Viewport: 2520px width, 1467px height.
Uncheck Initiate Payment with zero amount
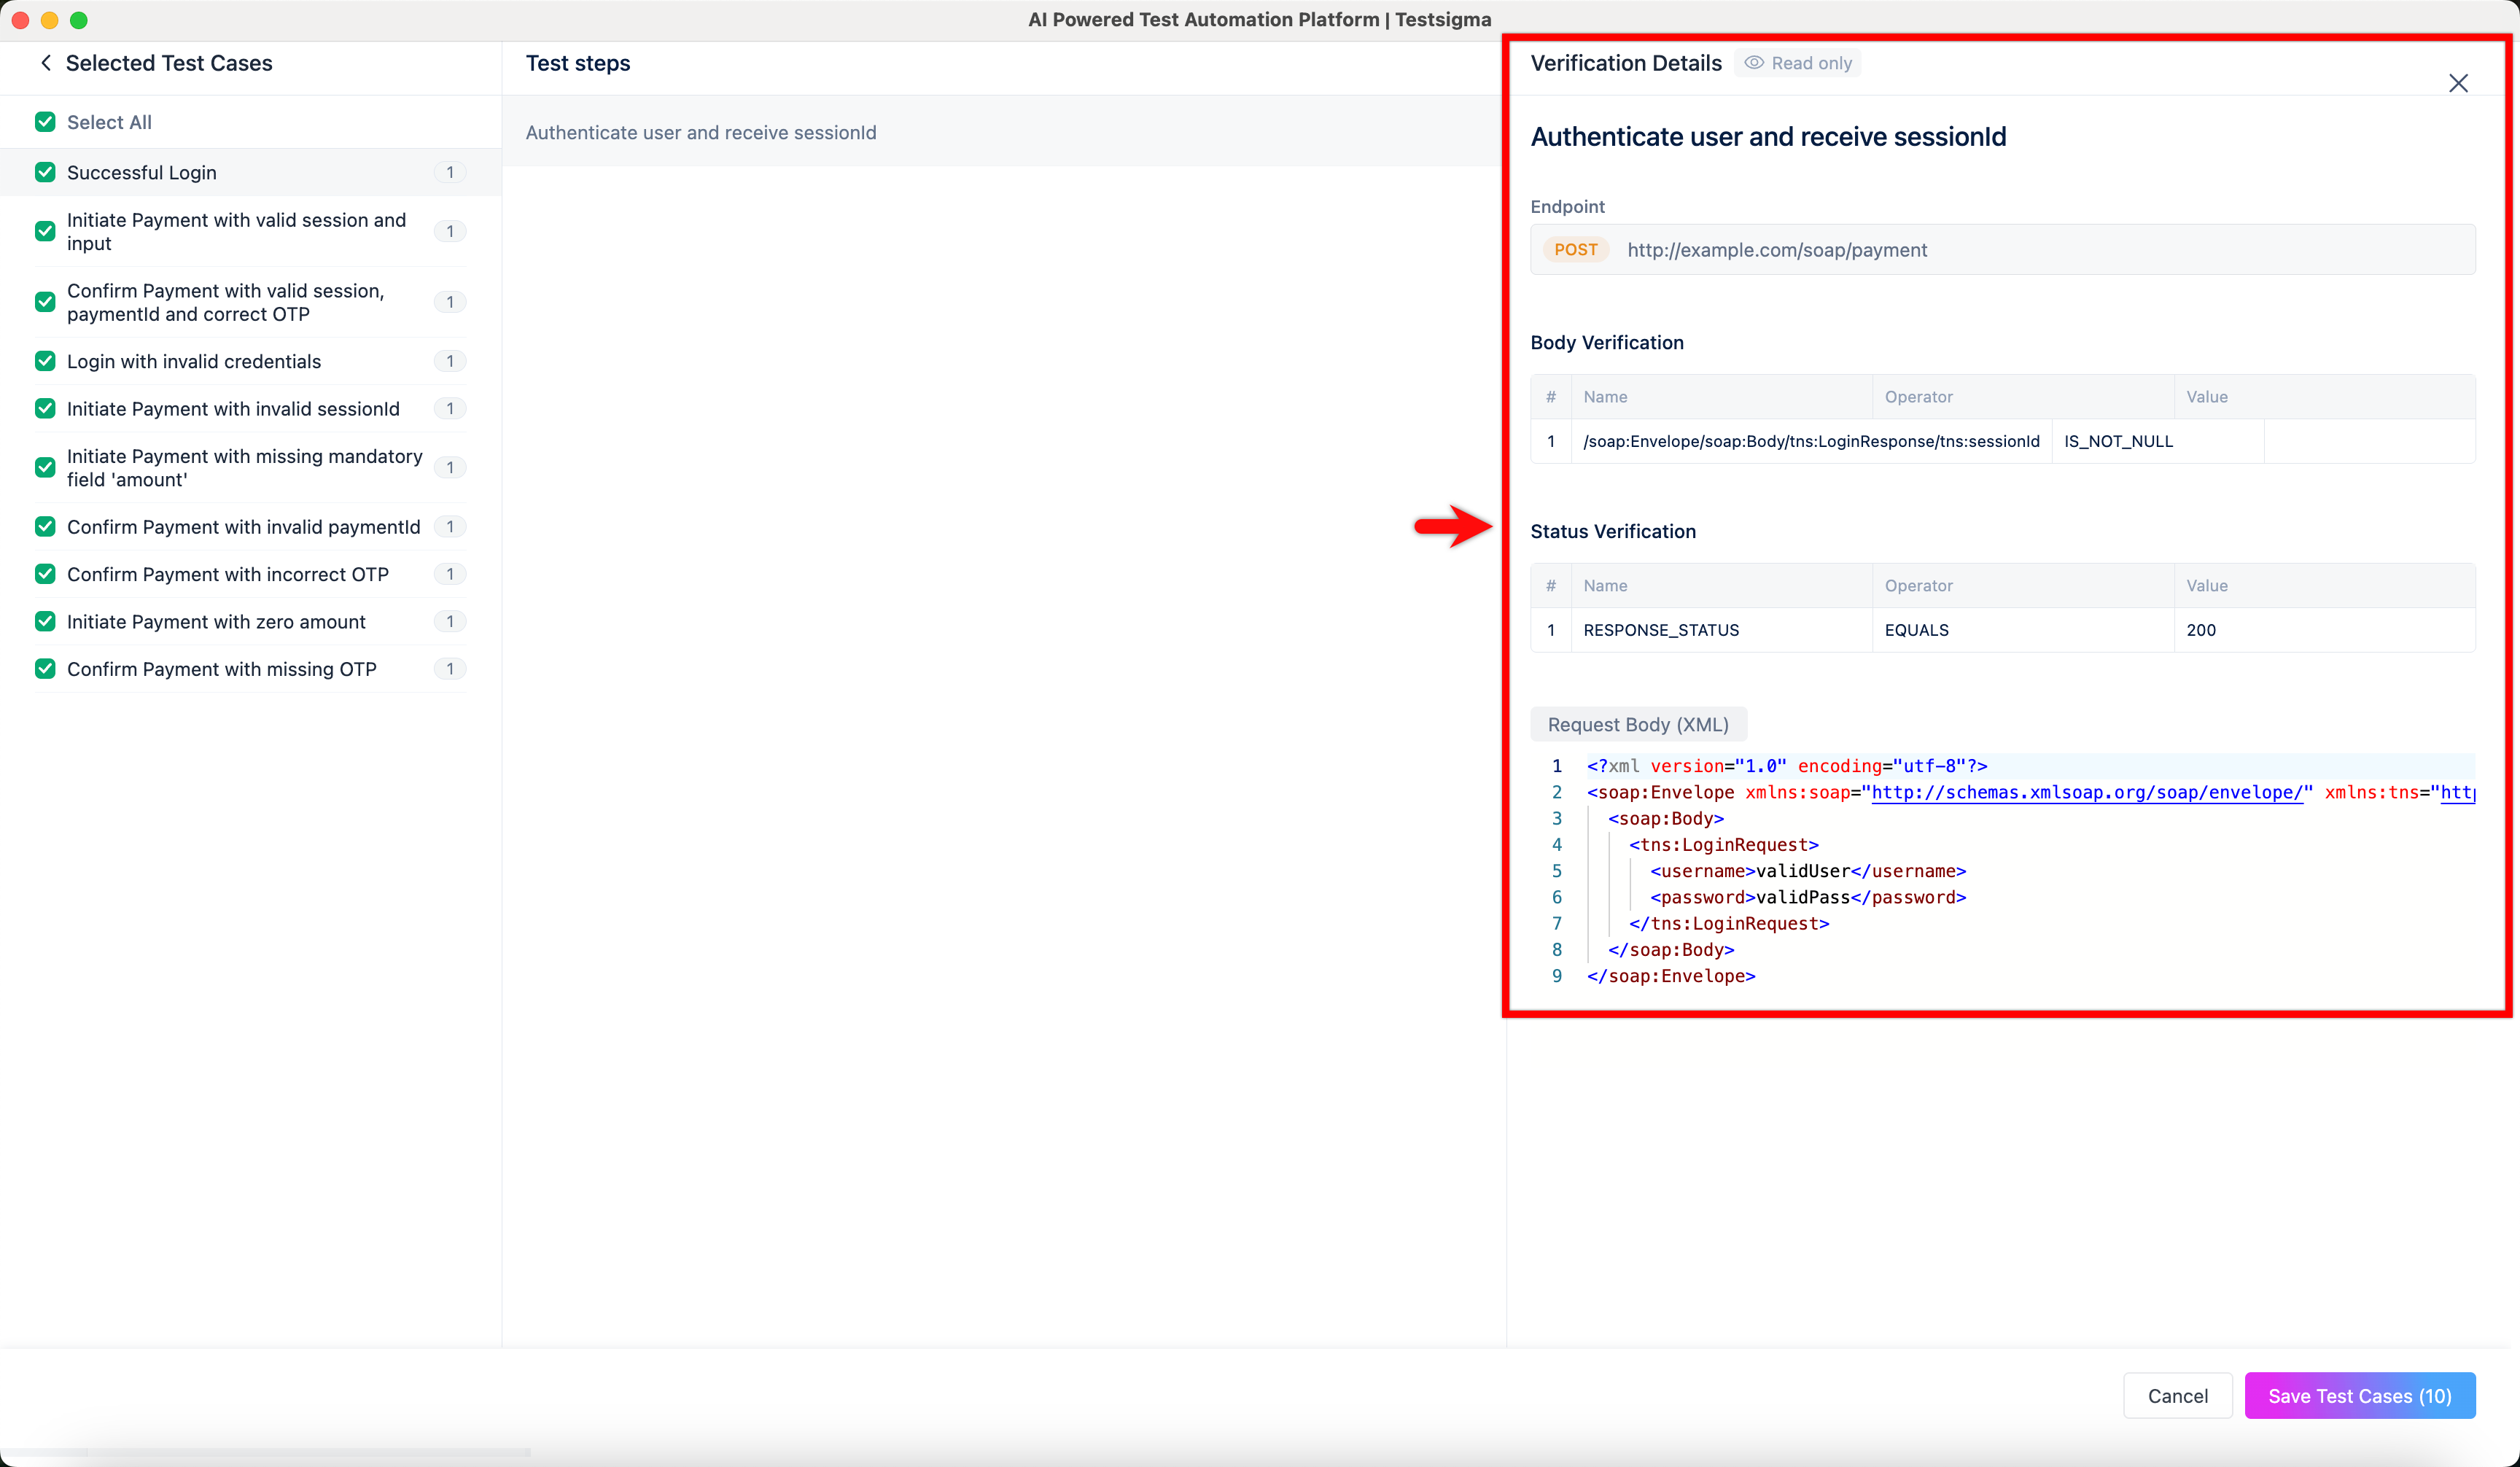[44, 621]
